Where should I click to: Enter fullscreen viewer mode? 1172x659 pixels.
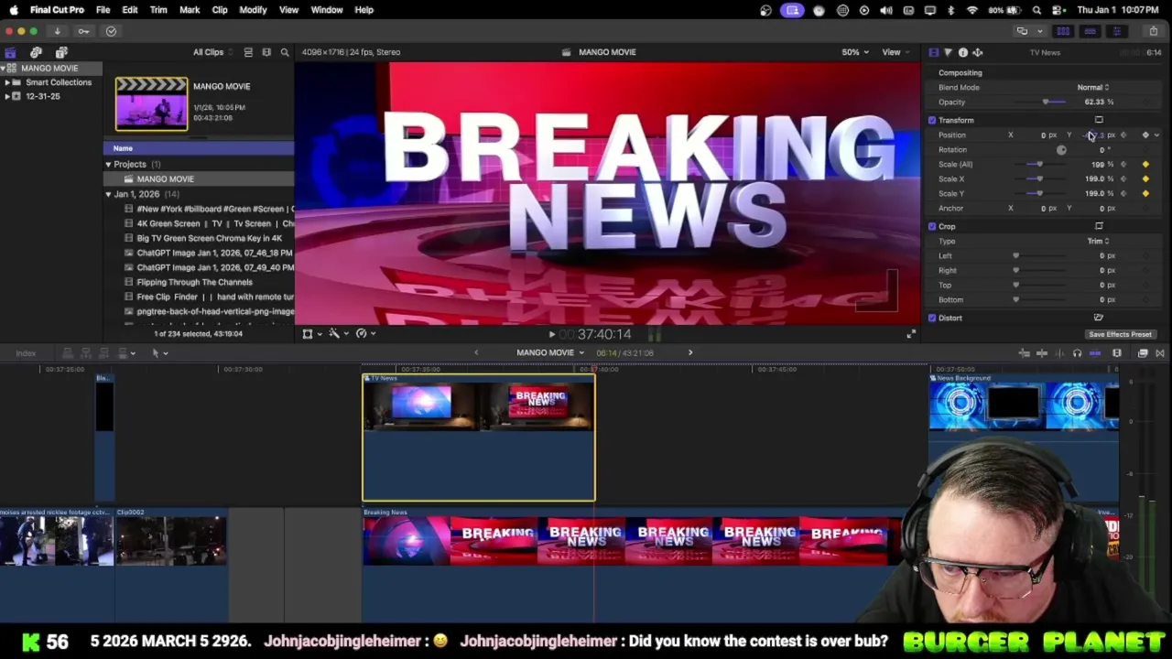tap(910, 334)
